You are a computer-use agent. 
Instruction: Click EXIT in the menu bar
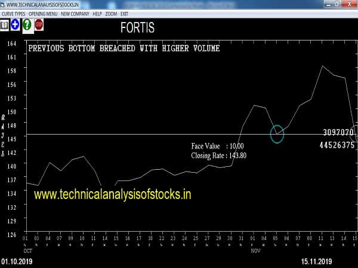(x=125, y=13)
